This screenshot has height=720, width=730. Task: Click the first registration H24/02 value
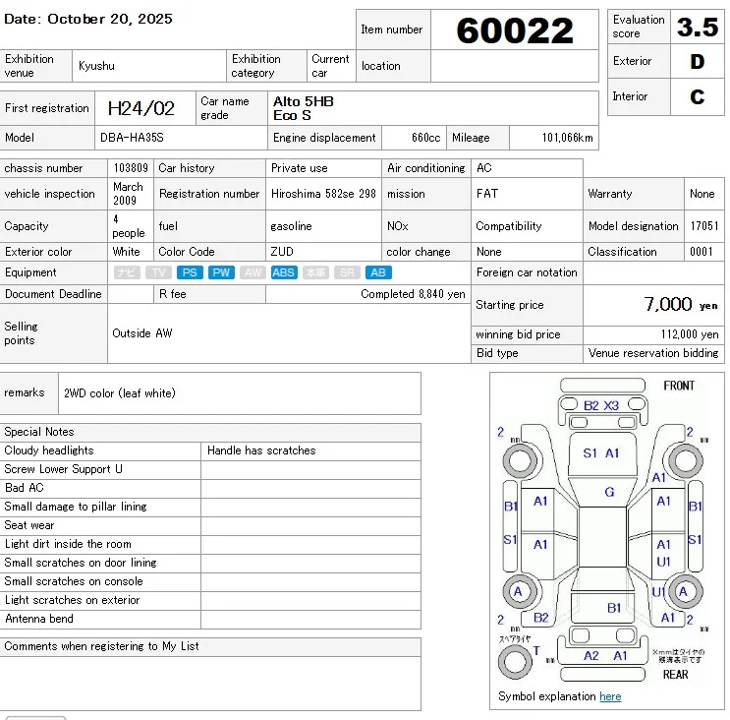tap(141, 108)
